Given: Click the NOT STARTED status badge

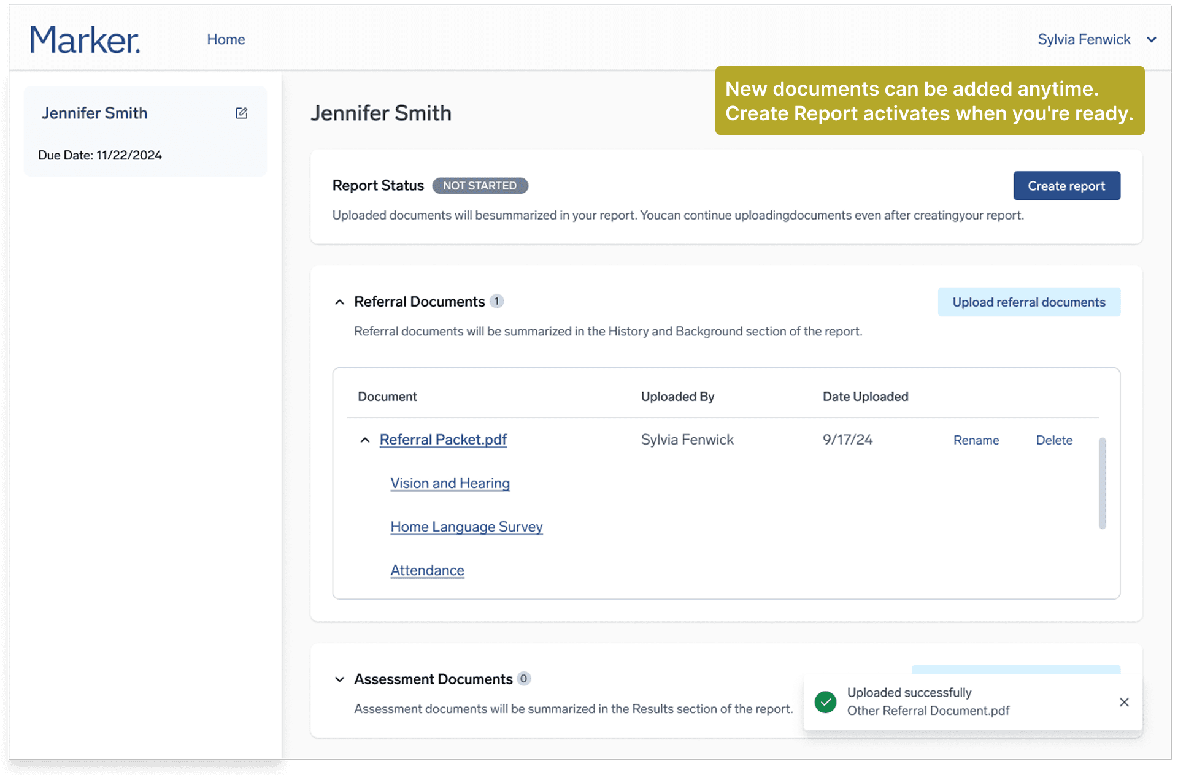Looking at the screenshot, I should coord(480,186).
